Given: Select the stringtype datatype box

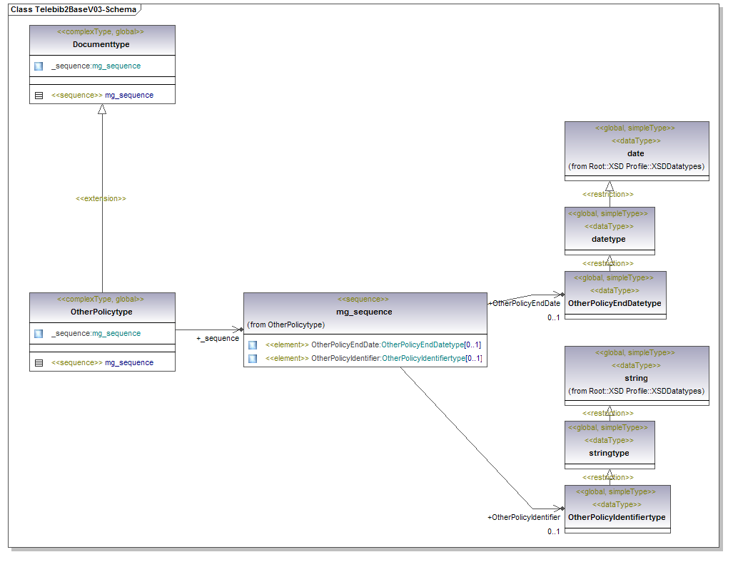Looking at the screenshot, I should coord(610,453).
